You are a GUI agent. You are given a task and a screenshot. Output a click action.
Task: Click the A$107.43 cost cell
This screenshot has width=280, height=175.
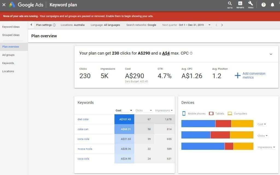pos(124,119)
